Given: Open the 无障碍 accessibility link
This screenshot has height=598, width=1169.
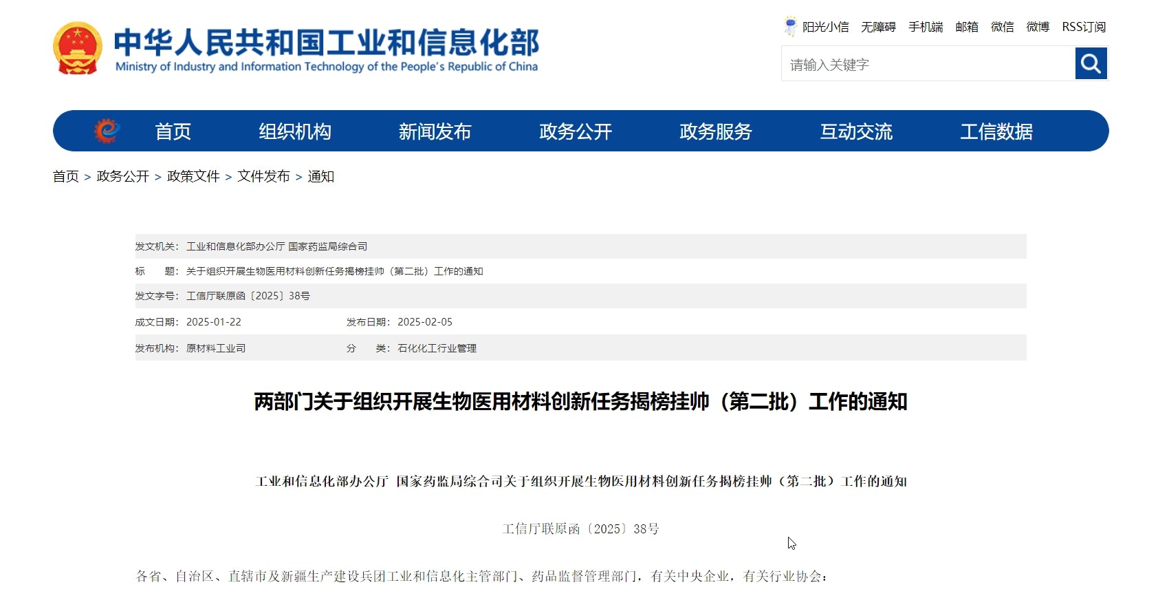Looking at the screenshot, I should click(878, 27).
